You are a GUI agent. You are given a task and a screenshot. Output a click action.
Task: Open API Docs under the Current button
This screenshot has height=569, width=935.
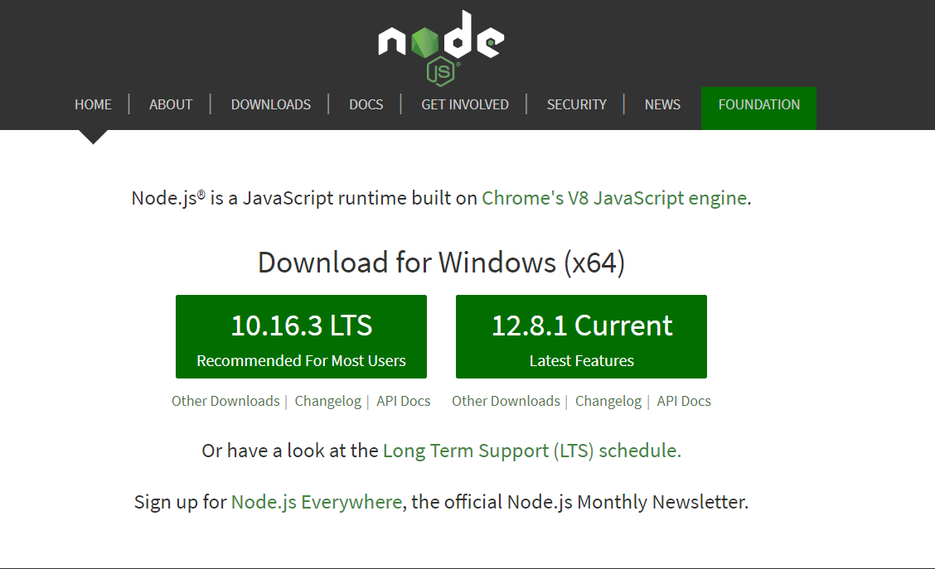pos(684,401)
